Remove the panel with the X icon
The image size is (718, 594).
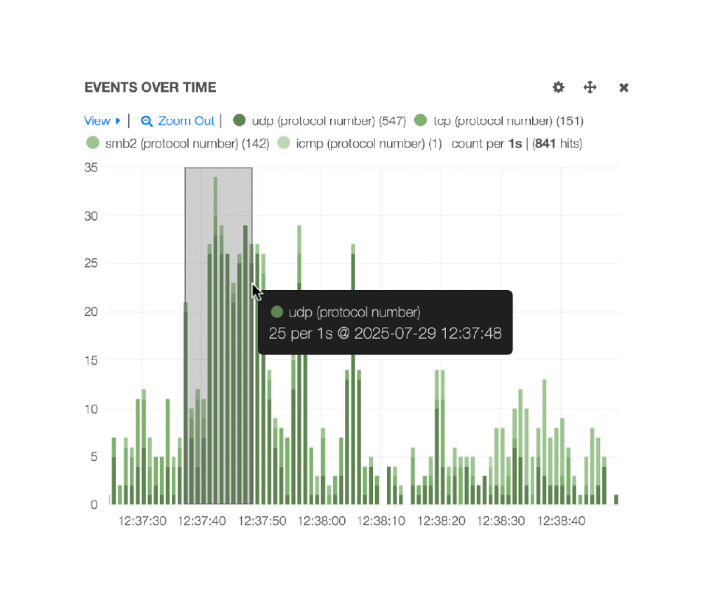coord(623,88)
